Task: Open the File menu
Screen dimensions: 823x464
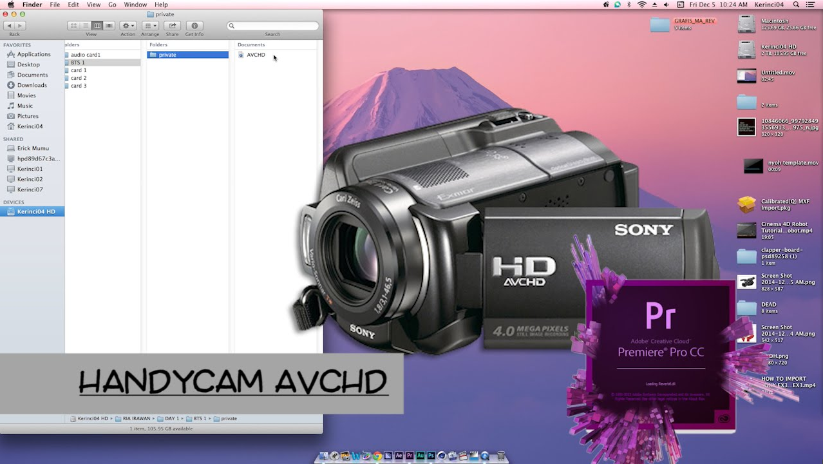Action: [x=55, y=5]
